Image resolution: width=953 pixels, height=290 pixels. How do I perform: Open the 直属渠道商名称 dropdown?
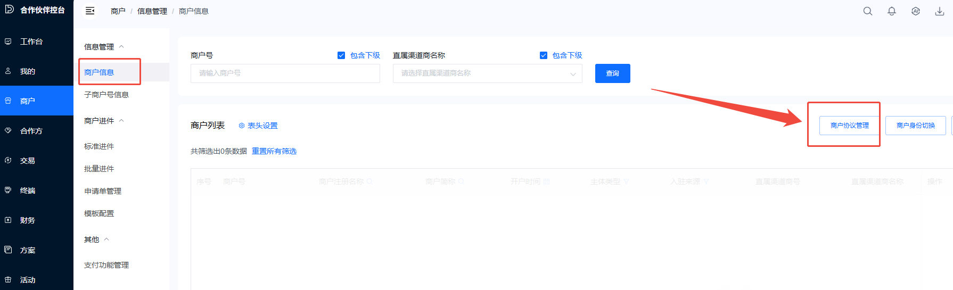[x=487, y=73]
